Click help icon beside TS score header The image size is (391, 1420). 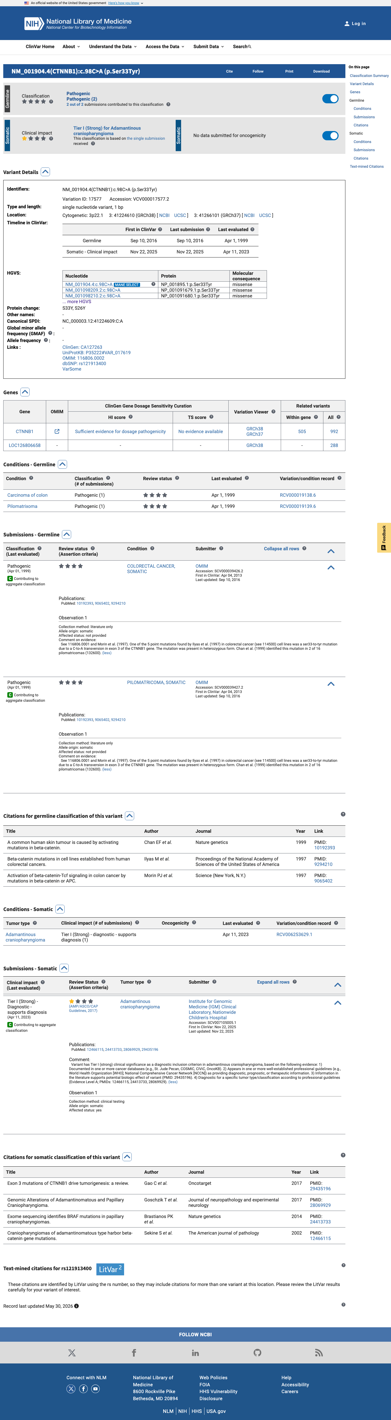coord(212,417)
